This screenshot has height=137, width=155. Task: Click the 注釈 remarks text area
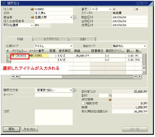point(54,117)
